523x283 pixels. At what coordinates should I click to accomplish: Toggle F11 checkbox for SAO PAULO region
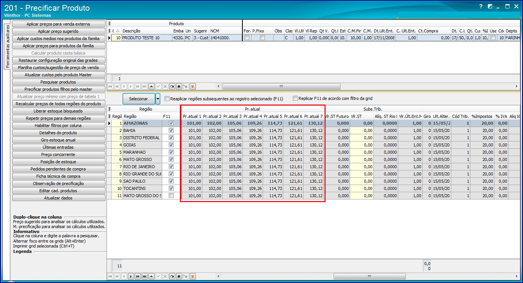coord(171,181)
